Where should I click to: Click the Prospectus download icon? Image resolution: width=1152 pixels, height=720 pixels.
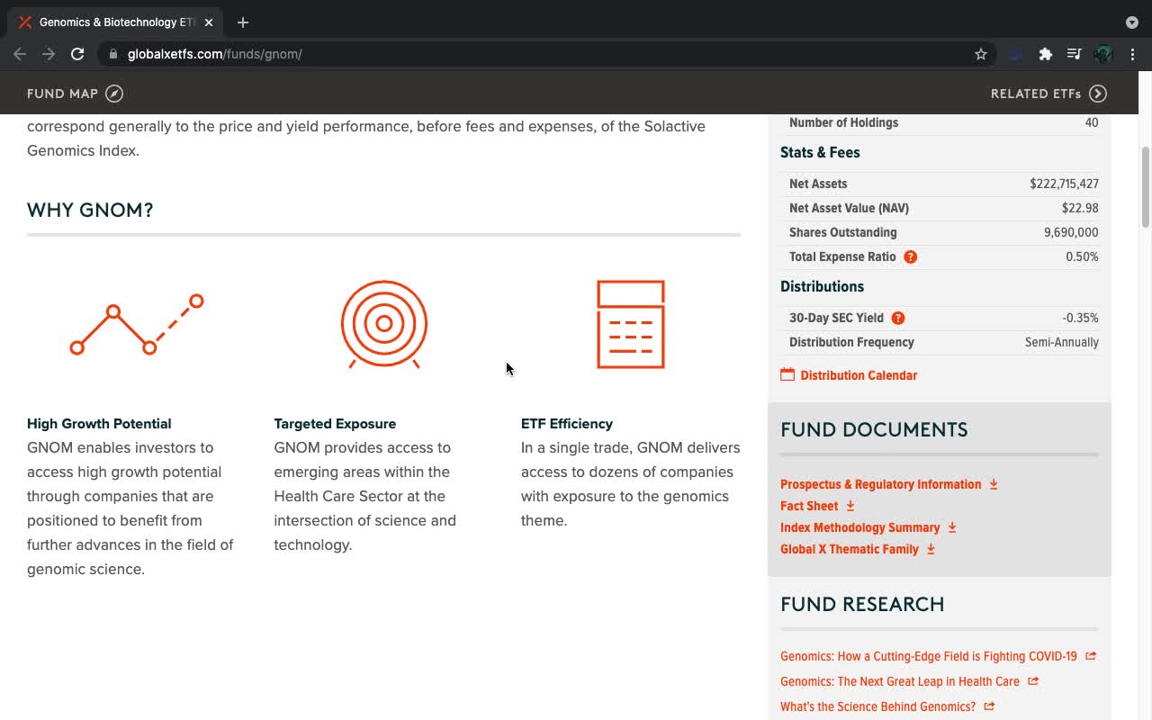[994, 484]
